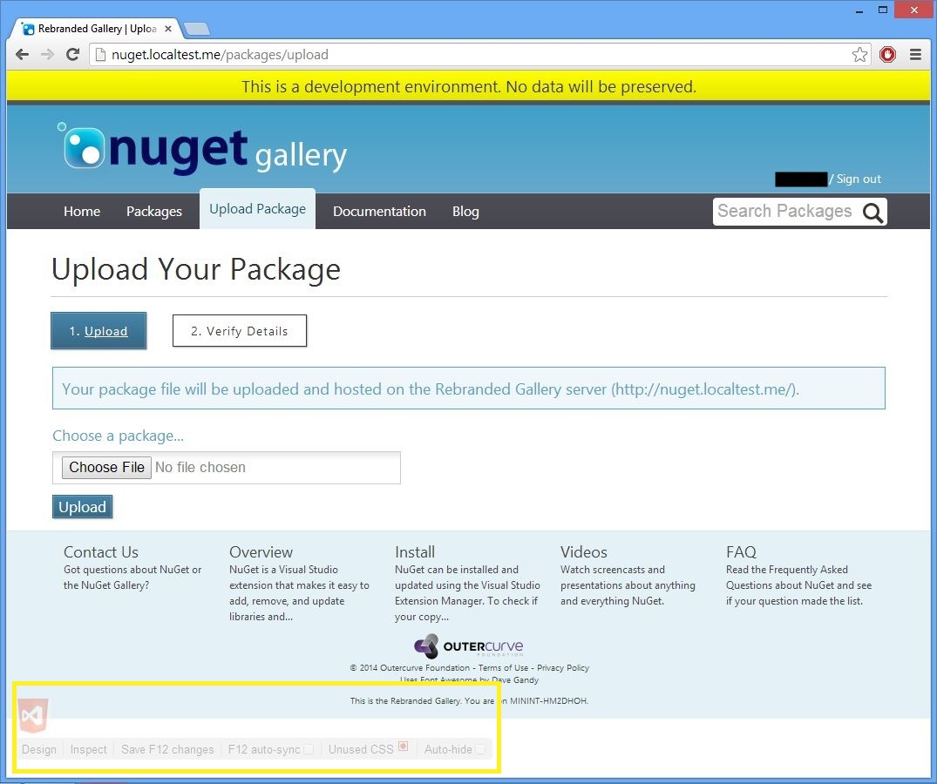Screen dimensions: 937x784
Task: Open the Terms of Use link
Action: click(x=503, y=667)
